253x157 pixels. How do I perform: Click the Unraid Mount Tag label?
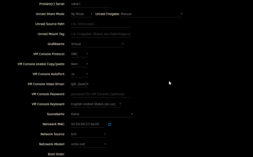[51, 34]
